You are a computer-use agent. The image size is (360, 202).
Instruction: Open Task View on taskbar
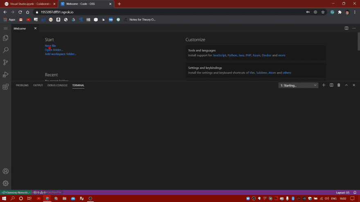point(29,198)
